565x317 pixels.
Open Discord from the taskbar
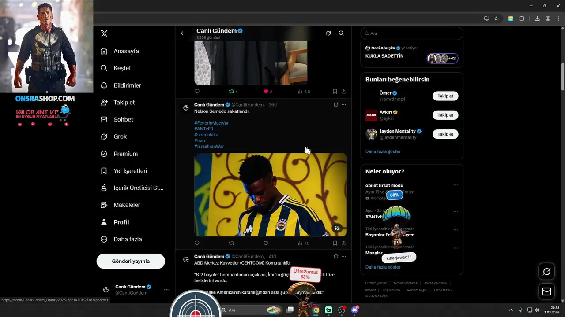[355, 310]
